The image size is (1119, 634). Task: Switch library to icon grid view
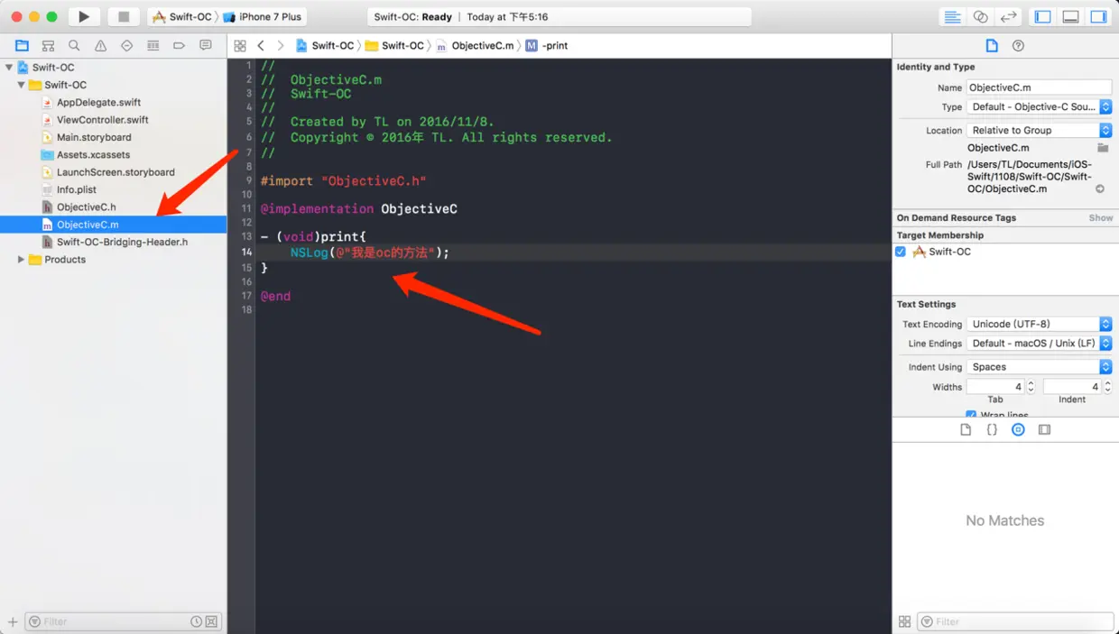pos(905,621)
